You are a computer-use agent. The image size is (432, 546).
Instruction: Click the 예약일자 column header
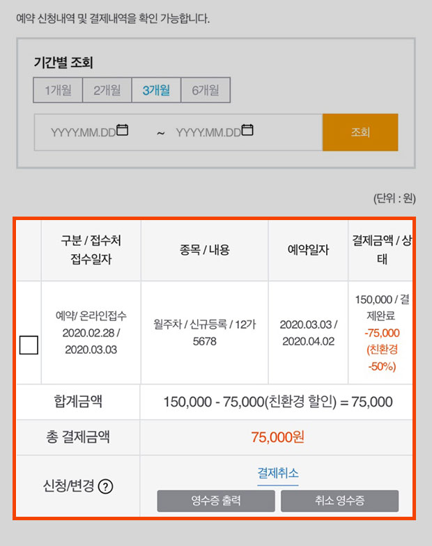pos(308,250)
